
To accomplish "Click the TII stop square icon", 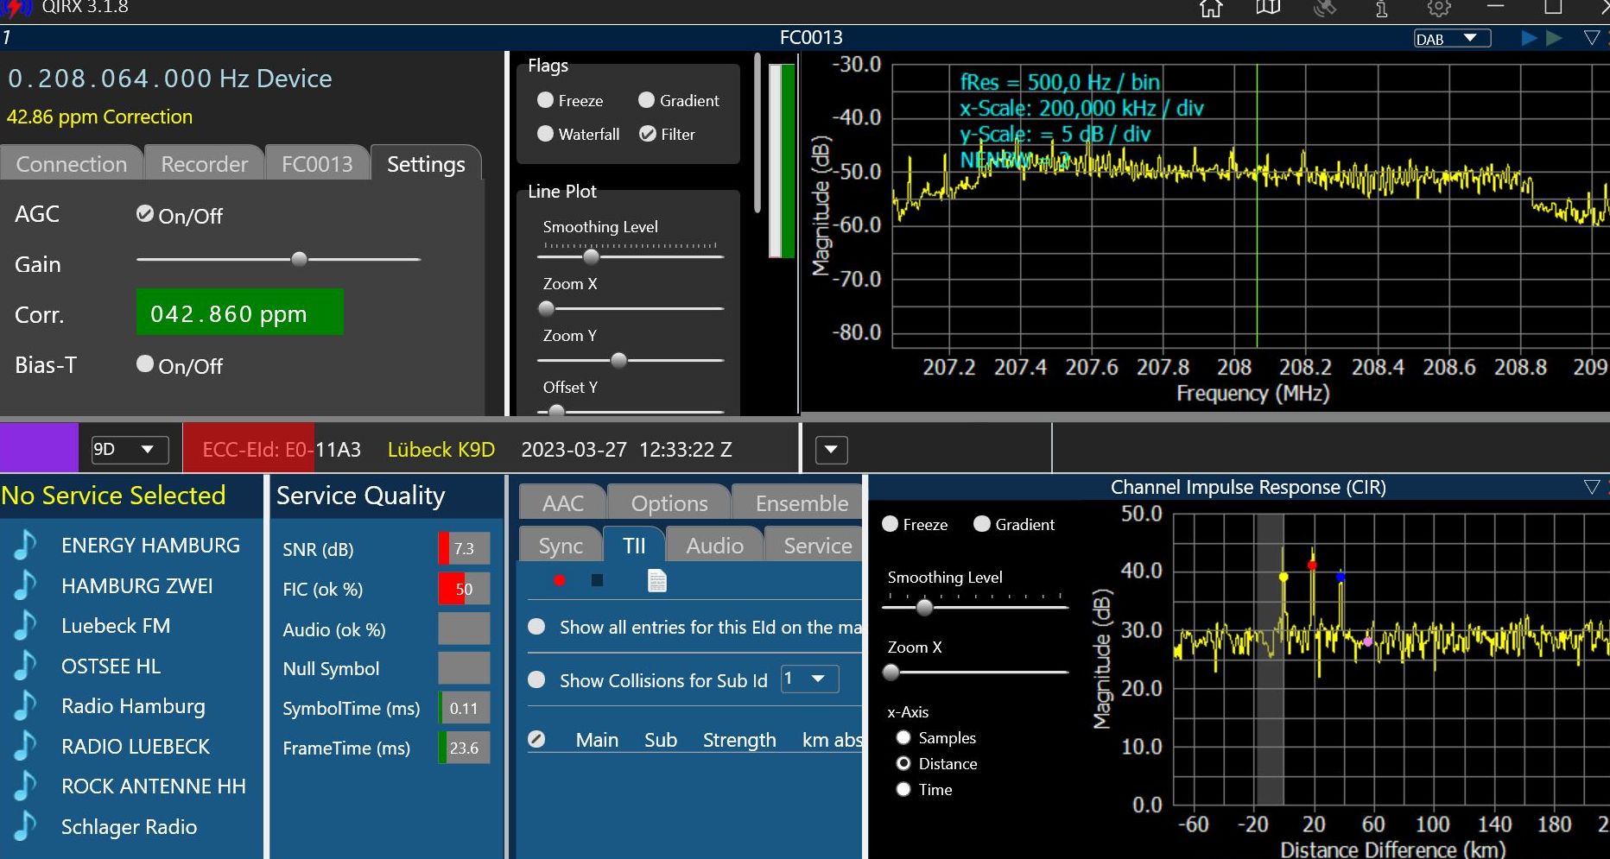I will (597, 580).
